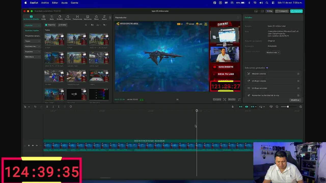Click the player snapshot scan icon
Screen dimensions: 326x183
click(225, 99)
